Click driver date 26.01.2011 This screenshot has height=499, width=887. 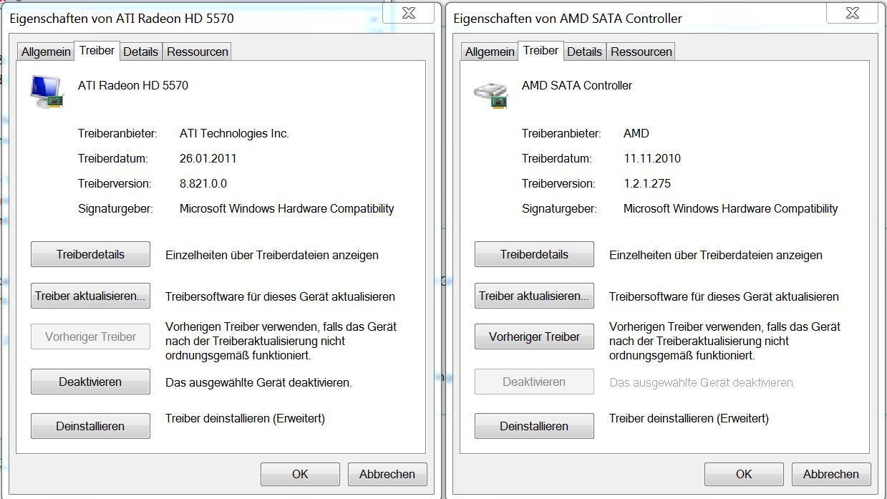point(208,158)
